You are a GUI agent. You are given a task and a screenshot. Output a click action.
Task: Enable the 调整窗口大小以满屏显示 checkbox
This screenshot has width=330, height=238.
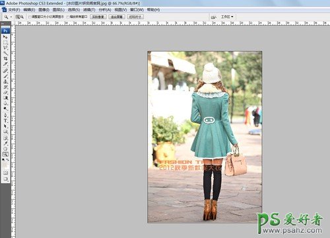tap(30, 17)
